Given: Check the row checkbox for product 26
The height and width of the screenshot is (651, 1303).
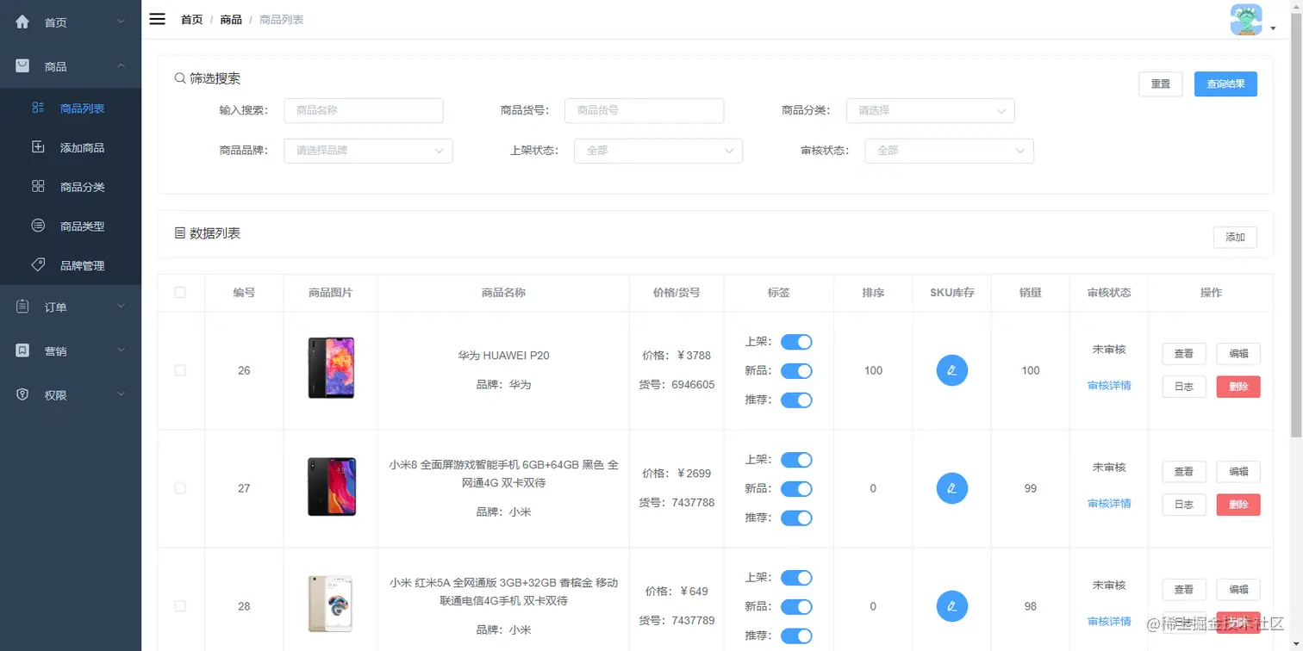Looking at the screenshot, I should click(x=180, y=370).
